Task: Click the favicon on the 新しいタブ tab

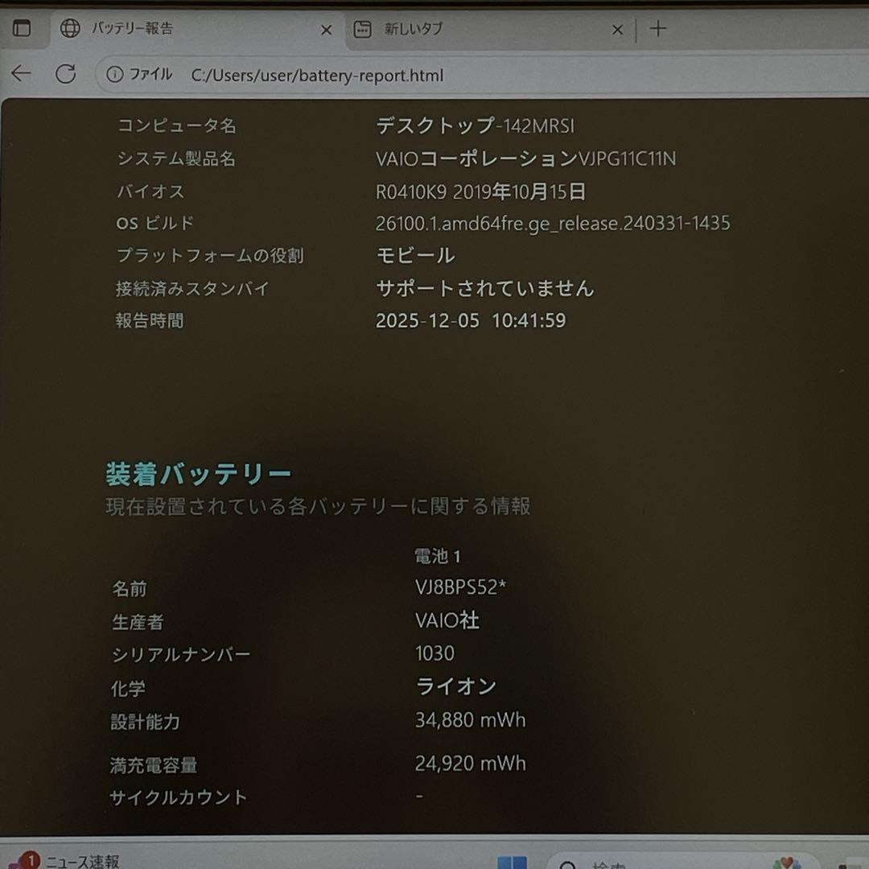Action: [x=361, y=29]
